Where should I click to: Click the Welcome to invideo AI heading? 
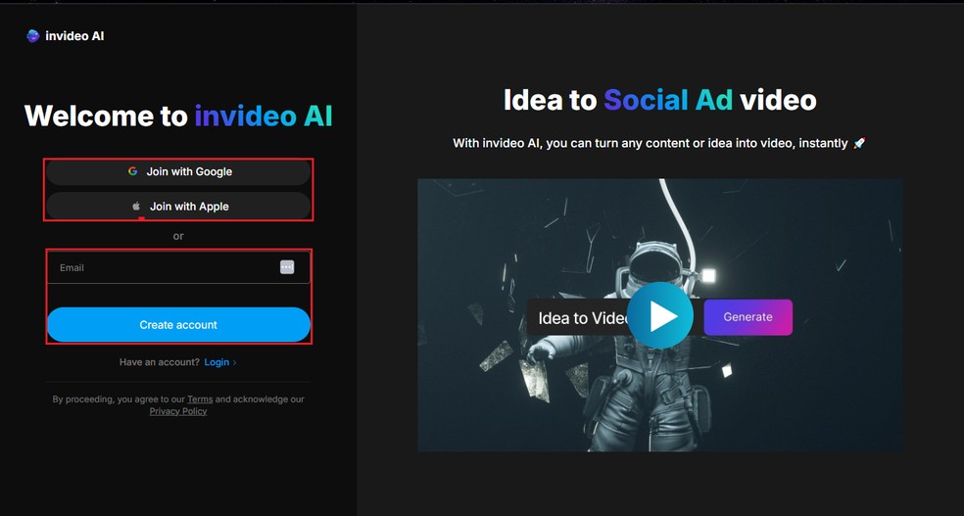[178, 116]
